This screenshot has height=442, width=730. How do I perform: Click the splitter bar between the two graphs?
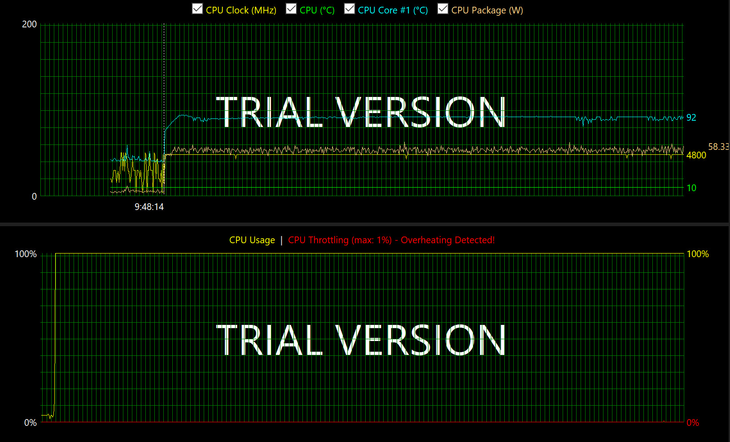pyautogui.click(x=365, y=224)
